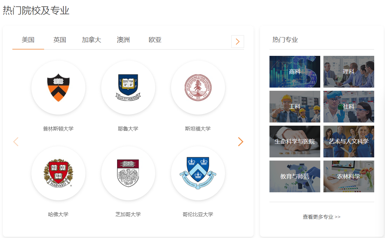This screenshot has height=238, width=385.
Task: Click the 查看更多专业 >> link
Action: point(322,217)
